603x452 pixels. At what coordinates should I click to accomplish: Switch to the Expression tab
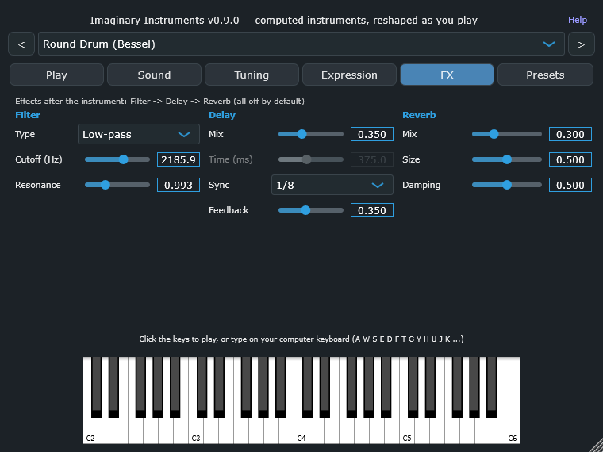coord(349,75)
